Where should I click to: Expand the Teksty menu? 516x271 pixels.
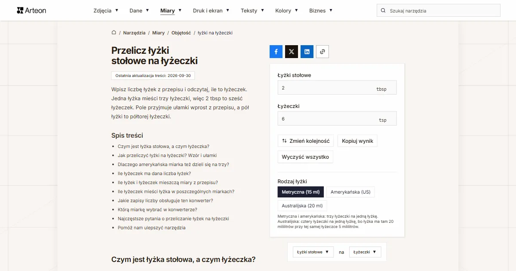click(252, 11)
